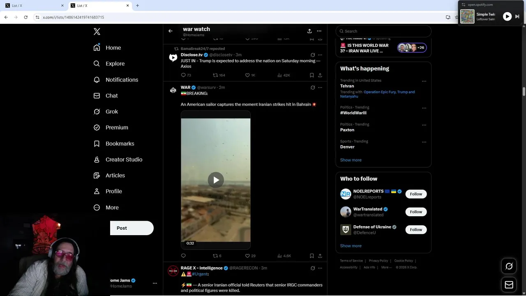Like the WAR post
This screenshot has height=296, width=526.
pyautogui.click(x=250, y=256)
